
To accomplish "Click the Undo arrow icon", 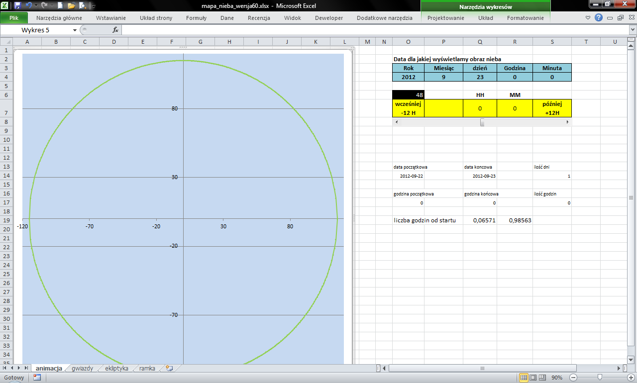I will pos(29,6).
